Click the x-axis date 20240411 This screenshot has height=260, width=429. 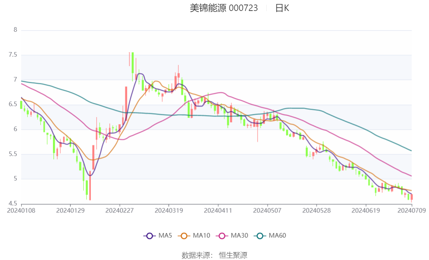pyautogui.click(x=218, y=211)
